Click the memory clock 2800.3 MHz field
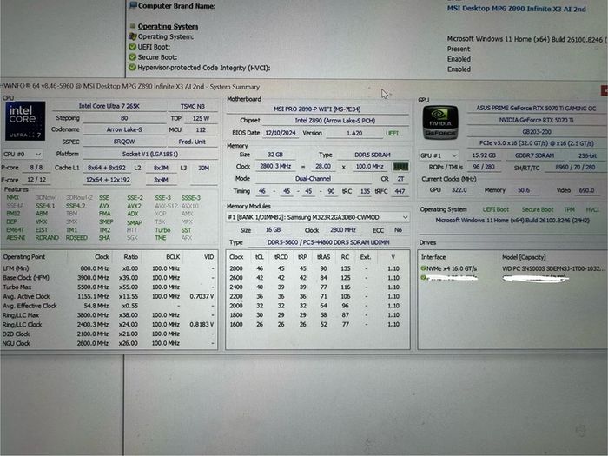Viewport: 608px width, 456px height. tap(275, 167)
